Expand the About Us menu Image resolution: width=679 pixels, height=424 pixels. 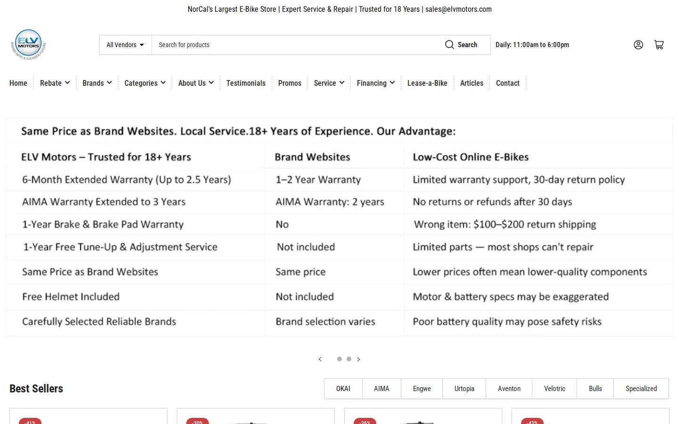pos(196,83)
